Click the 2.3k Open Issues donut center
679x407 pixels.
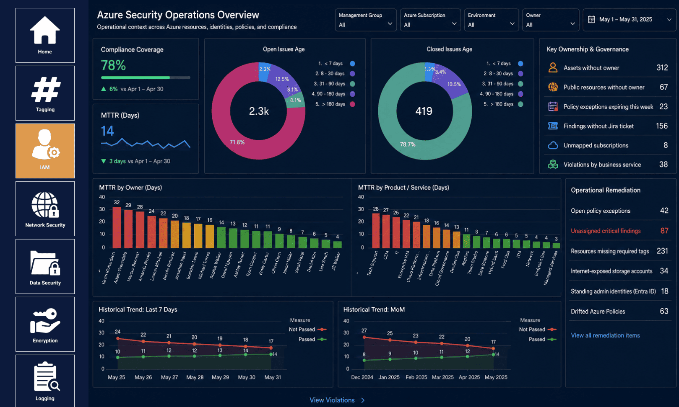pyautogui.click(x=259, y=111)
